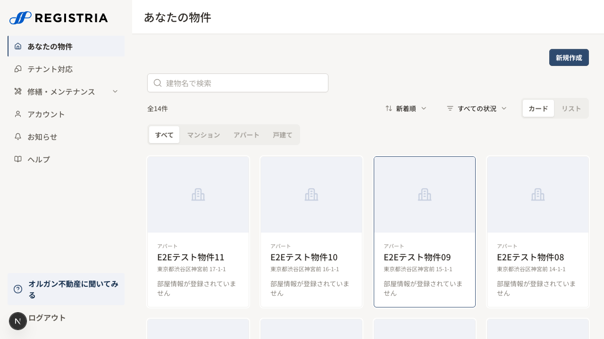Select the 戸建て category tab
604x339 pixels.
pos(282,135)
